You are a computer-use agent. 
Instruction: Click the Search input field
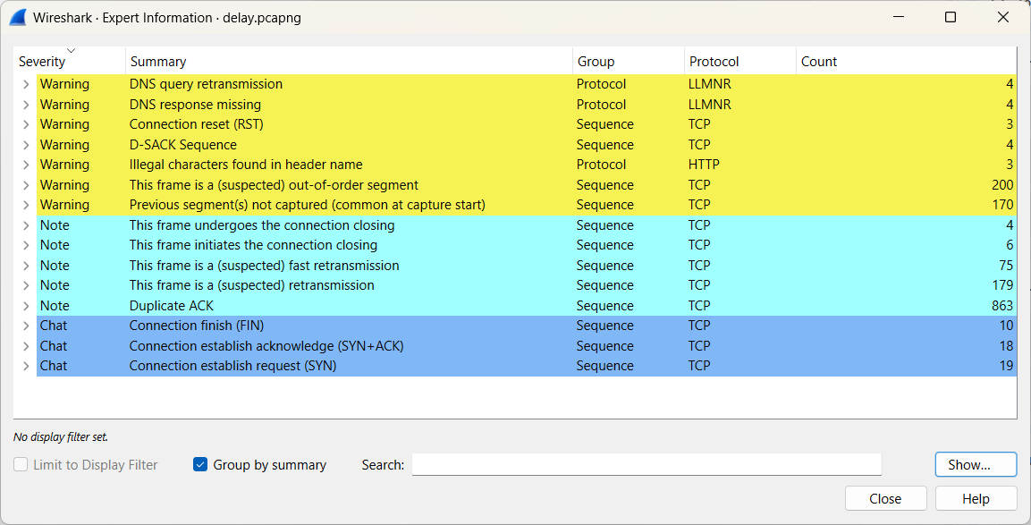(646, 465)
